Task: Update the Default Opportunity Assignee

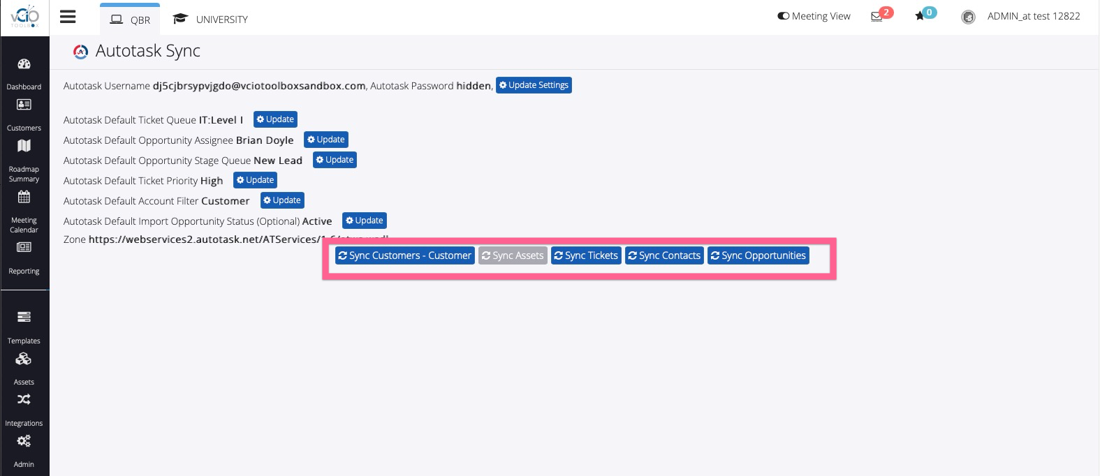Action: 326,140
